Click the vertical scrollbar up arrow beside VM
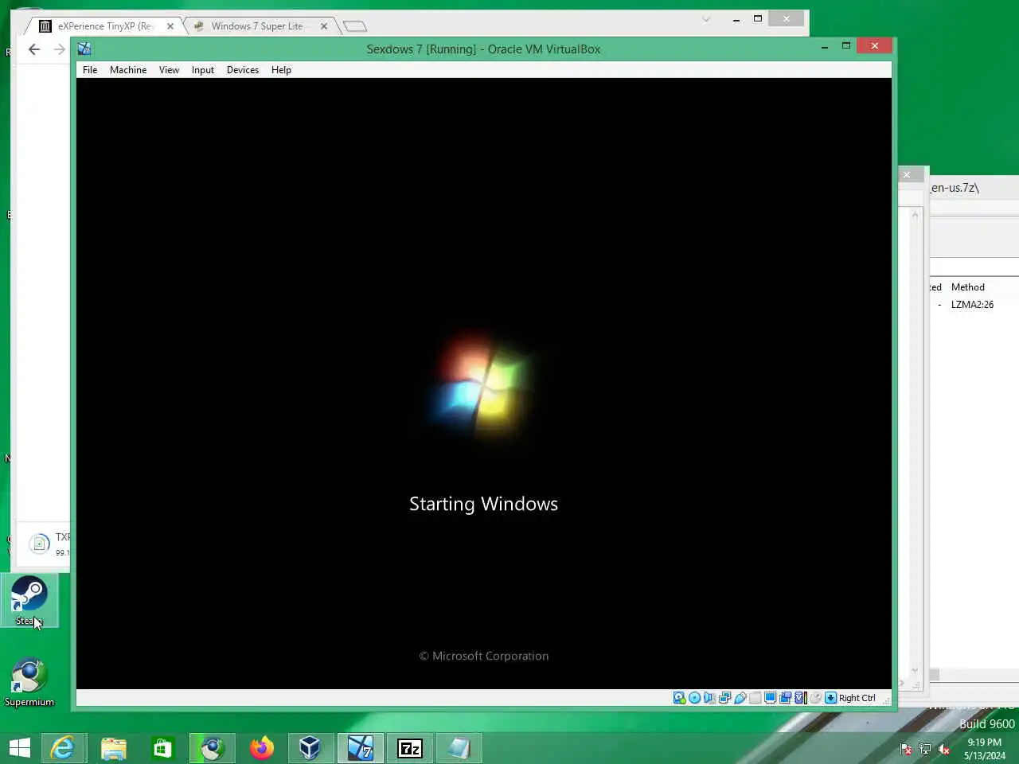Screen dimensions: 1019x764 915,215
